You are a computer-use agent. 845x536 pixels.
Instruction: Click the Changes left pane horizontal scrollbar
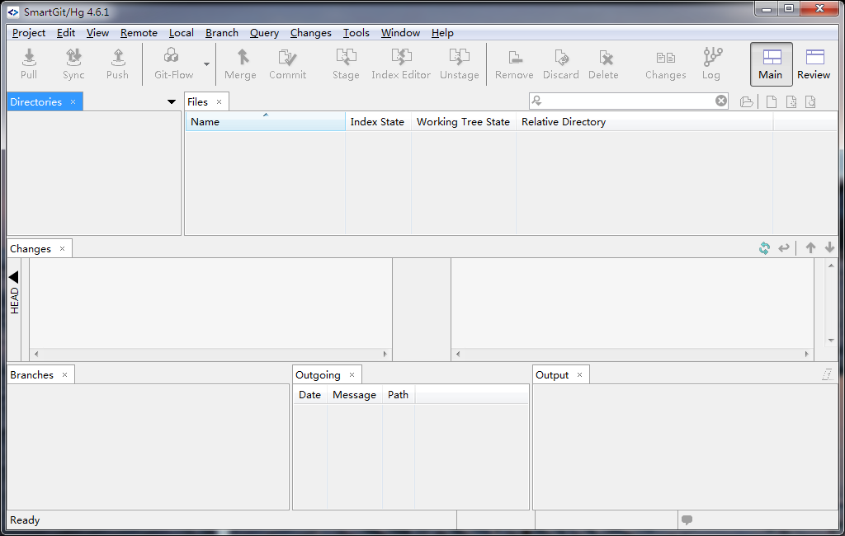click(210, 354)
